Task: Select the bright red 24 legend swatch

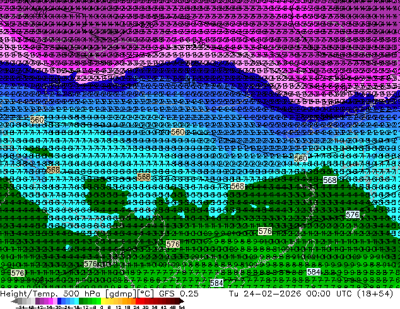Action: (x=138, y=301)
